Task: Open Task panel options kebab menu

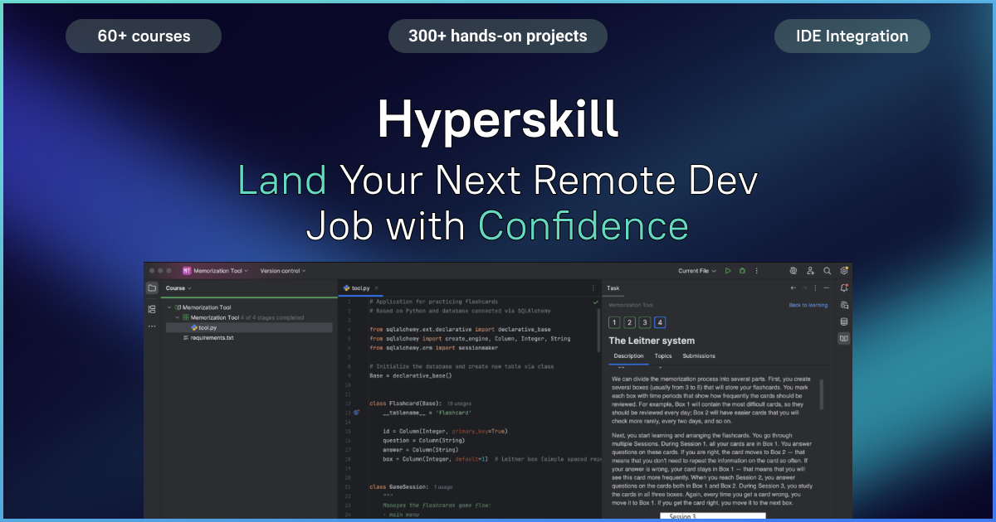Action: pyautogui.click(x=816, y=288)
